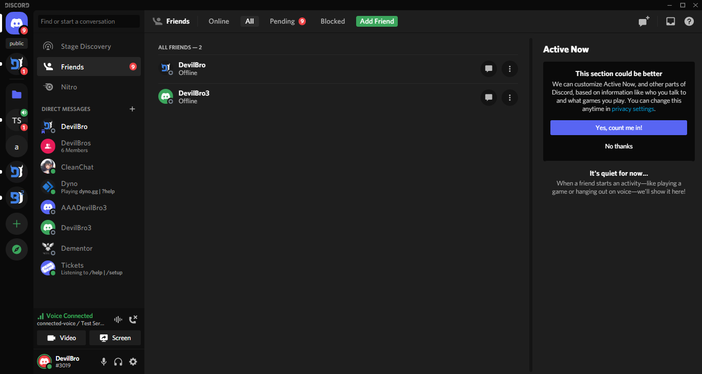Switch to All friends tab
The width and height of the screenshot is (702, 374).
click(249, 21)
